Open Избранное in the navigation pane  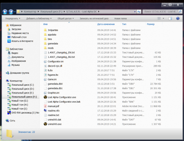[x=16, y=25]
